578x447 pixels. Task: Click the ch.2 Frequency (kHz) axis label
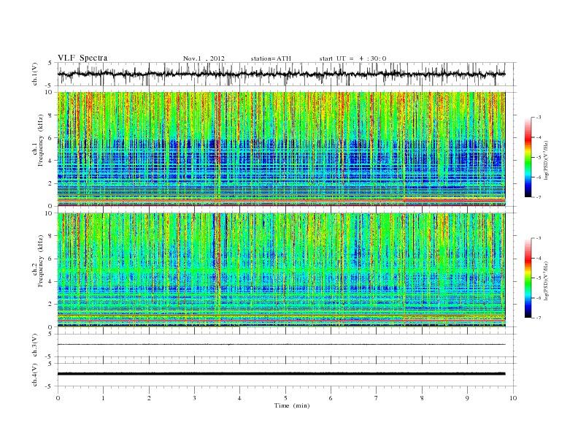(x=38, y=261)
